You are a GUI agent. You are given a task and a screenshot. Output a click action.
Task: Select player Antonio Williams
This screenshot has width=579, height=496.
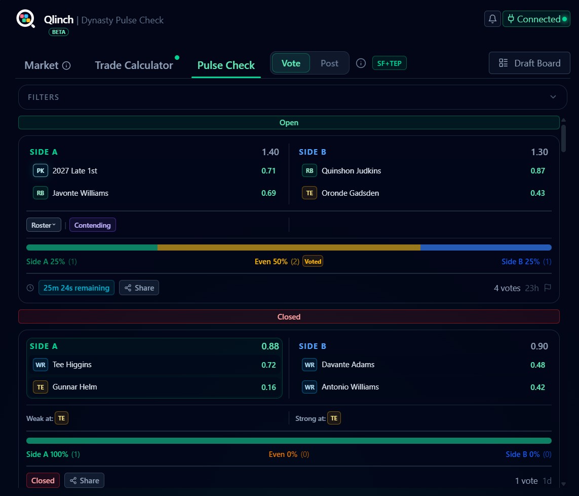[x=350, y=387]
